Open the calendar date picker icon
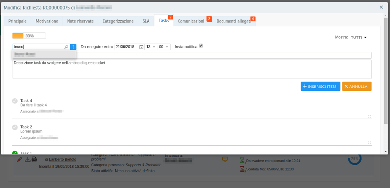This screenshot has width=390, height=188. (141, 47)
